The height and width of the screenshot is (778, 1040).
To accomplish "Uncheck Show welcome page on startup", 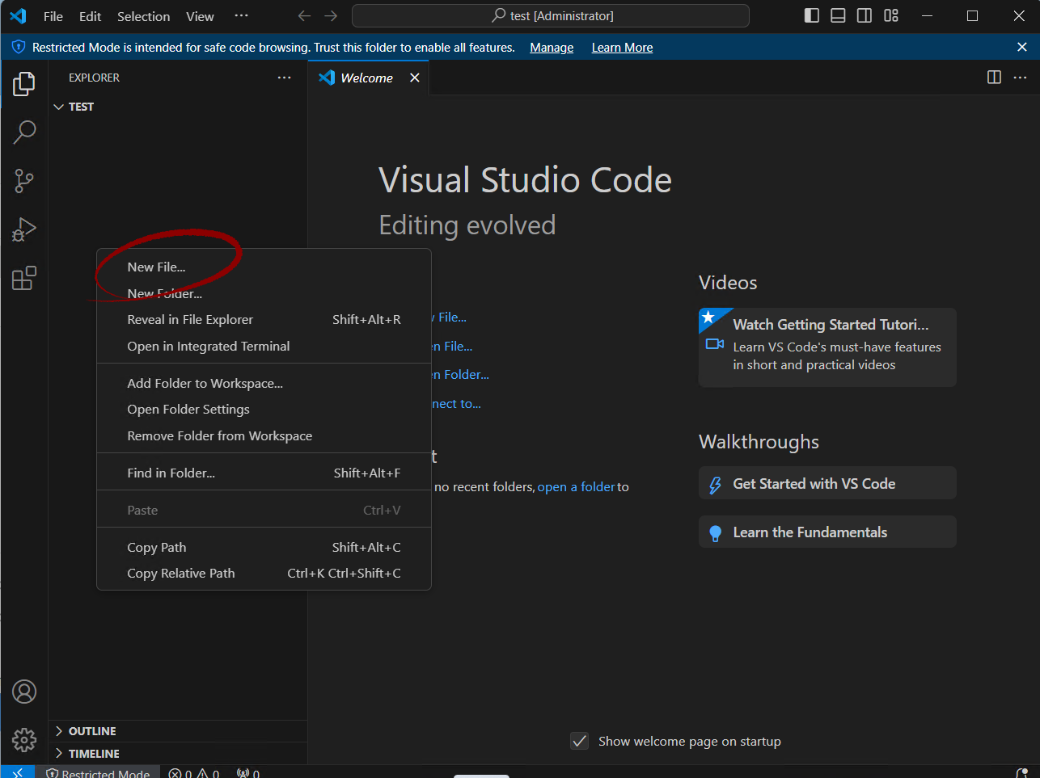I will 580,741.
